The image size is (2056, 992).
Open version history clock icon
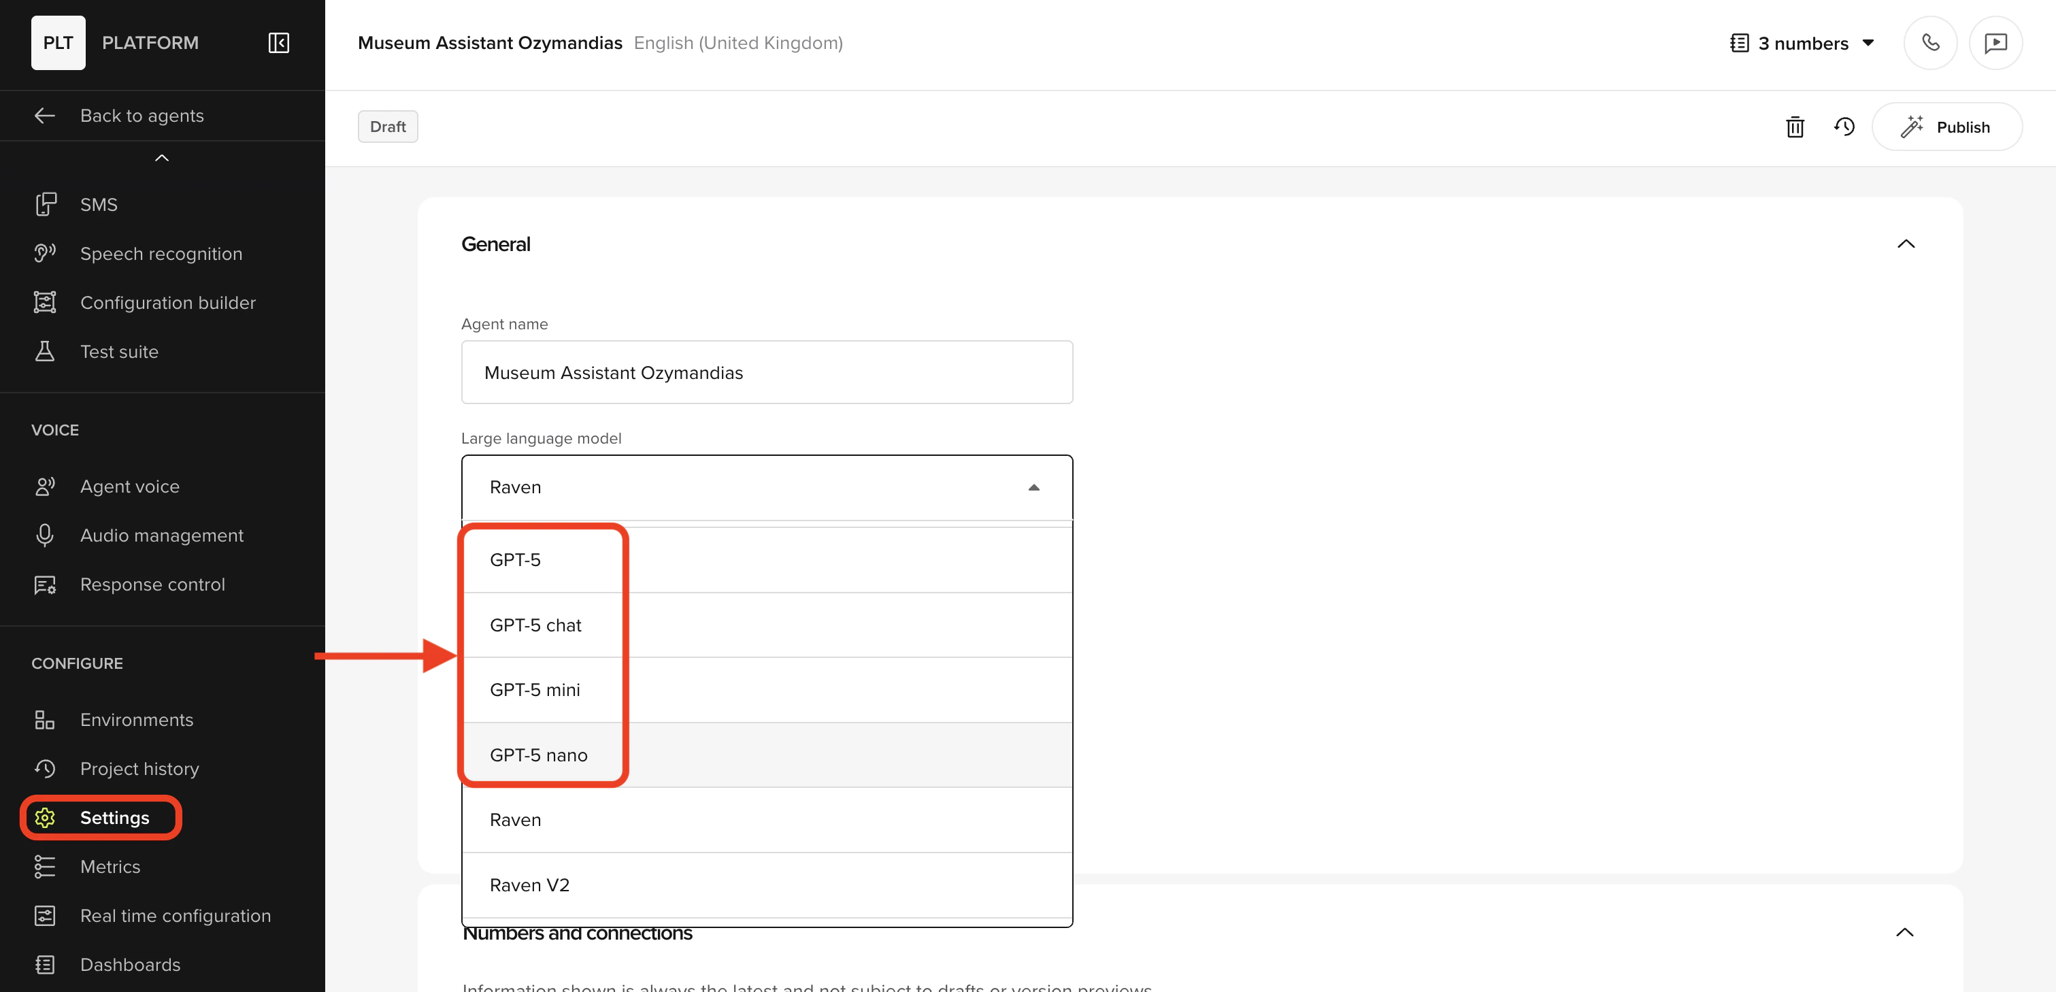[x=1844, y=127]
